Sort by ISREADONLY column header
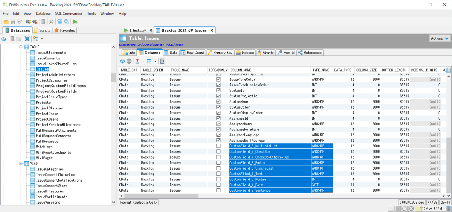Screen dimensions: 452x212 pos(218,70)
